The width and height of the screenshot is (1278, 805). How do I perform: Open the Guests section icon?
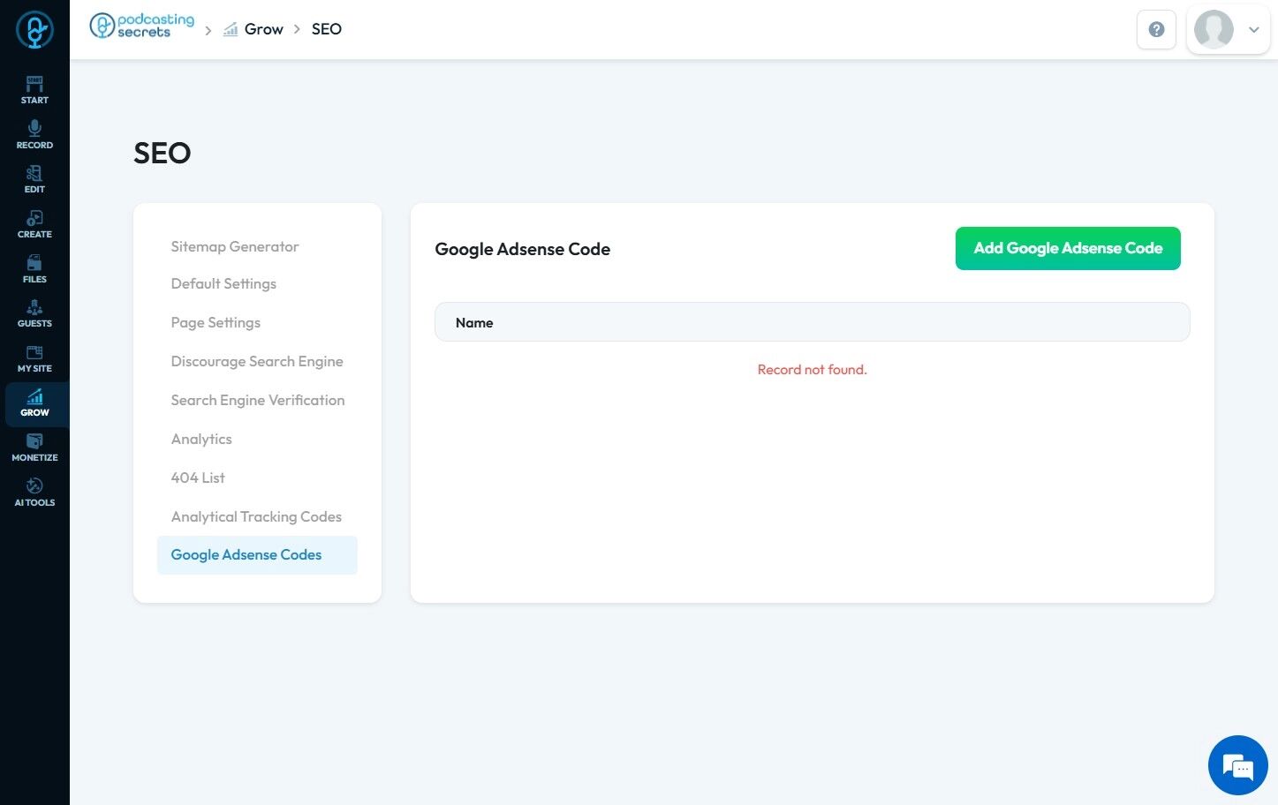tap(34, 313)
